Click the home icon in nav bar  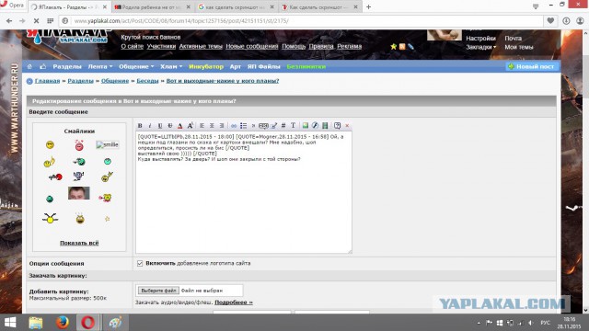coord(29,66)
